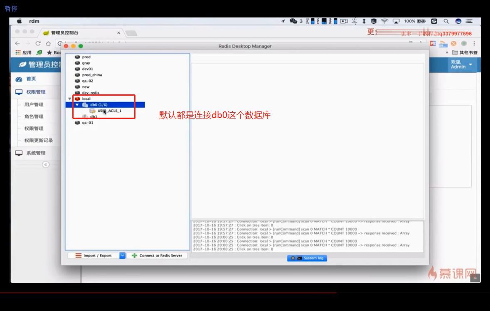490x311 pixels.
Task: Open the screen recording camera status icon
Action: [344, 21]
